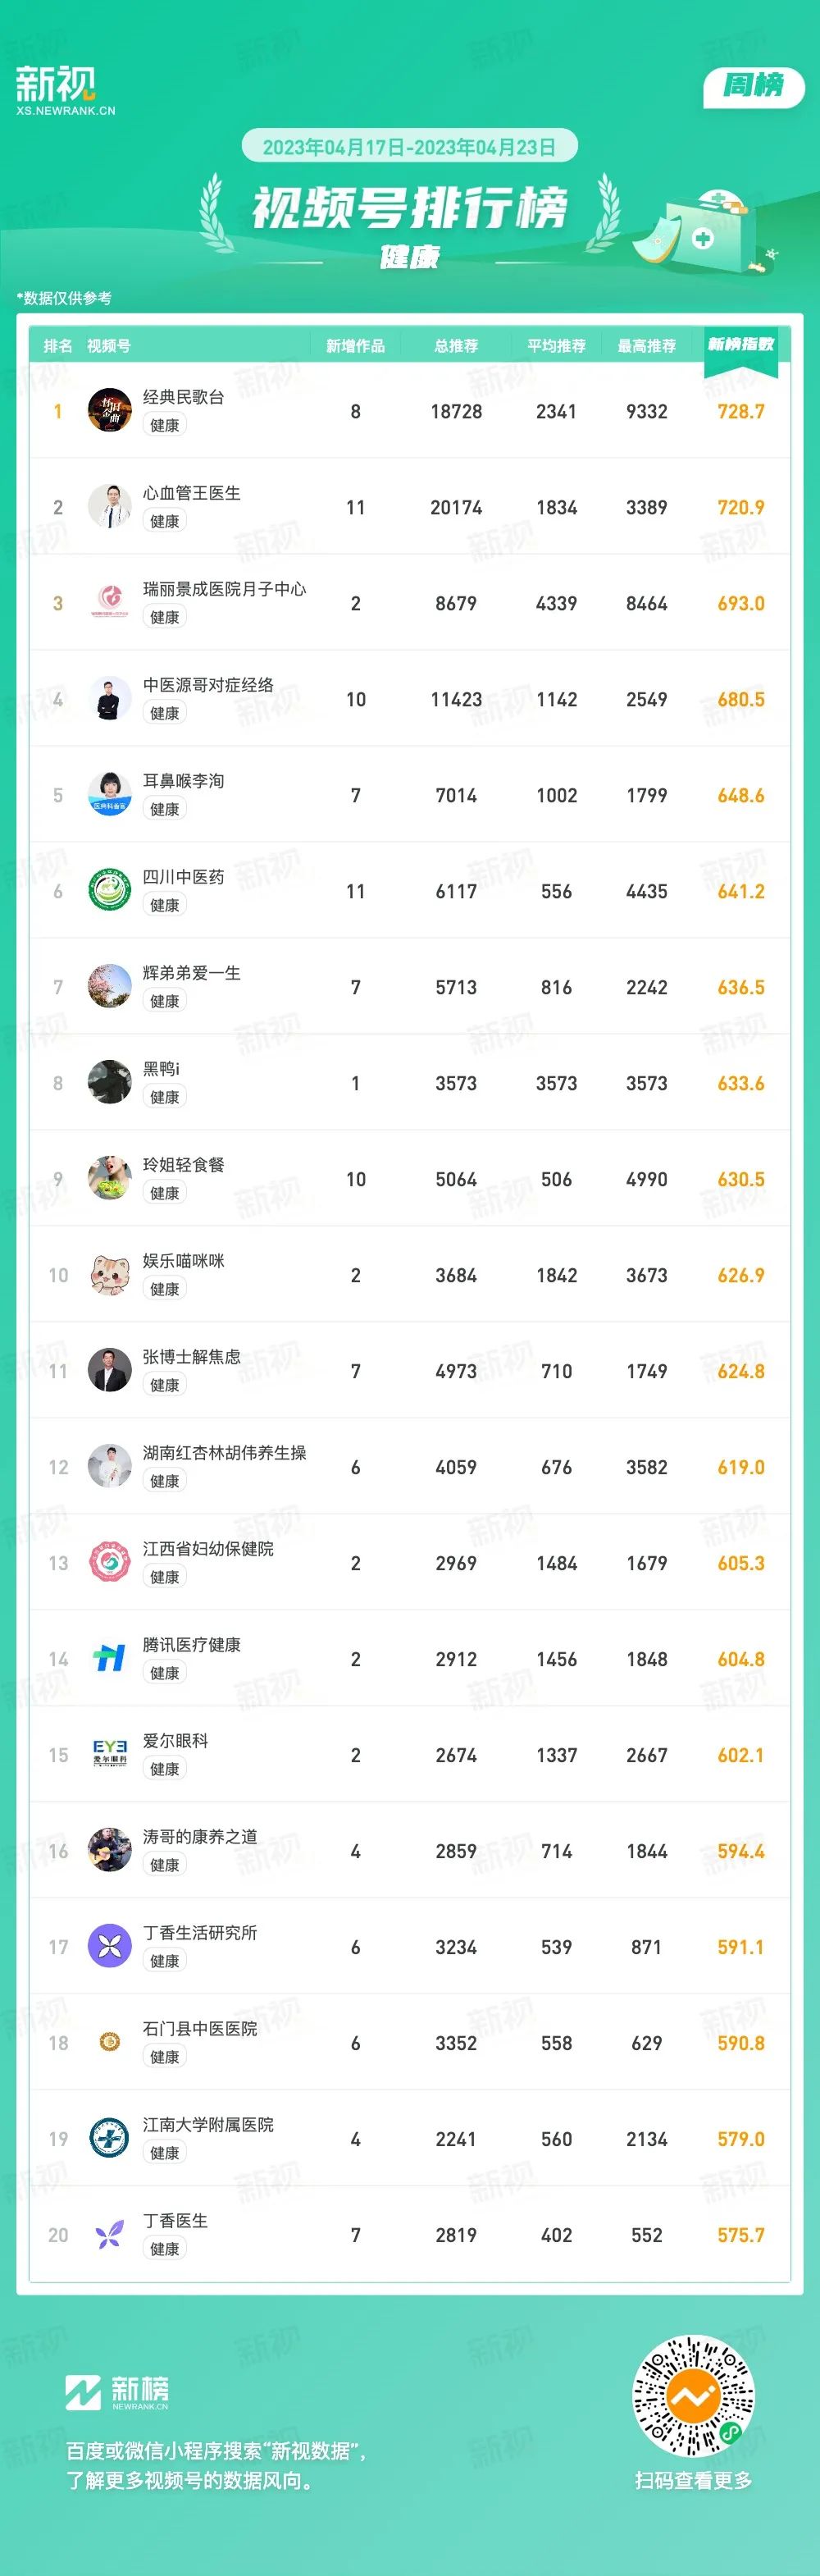Click the date range 2023年04月17日 pill

(409, 147)
